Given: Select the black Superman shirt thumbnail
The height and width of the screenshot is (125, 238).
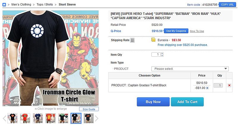Looking at the screenshot, I should pyautogui.click(x=12, y=118).
